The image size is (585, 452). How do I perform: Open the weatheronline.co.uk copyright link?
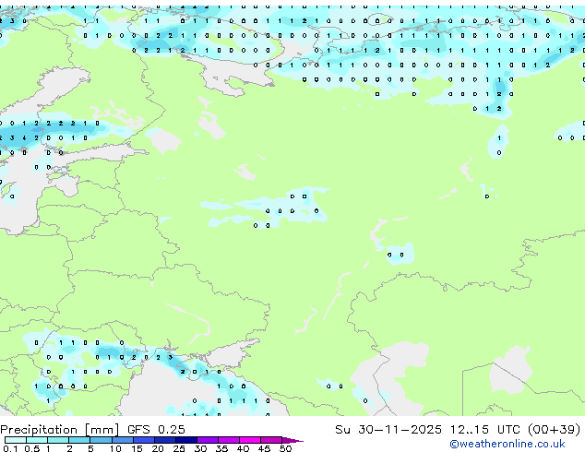[507, 444]
